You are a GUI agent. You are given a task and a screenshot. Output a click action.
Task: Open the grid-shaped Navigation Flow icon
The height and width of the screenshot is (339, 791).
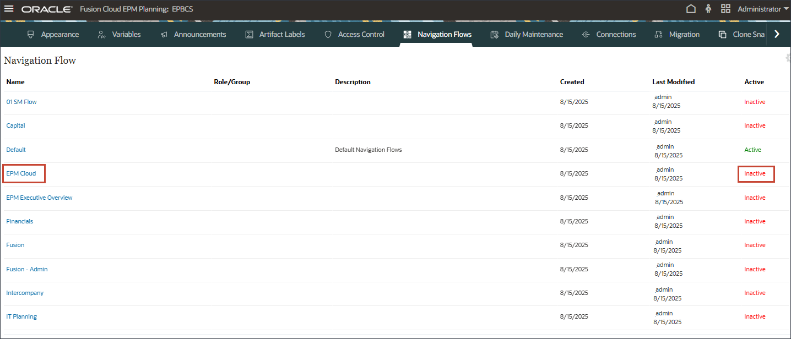pos(725,9)
